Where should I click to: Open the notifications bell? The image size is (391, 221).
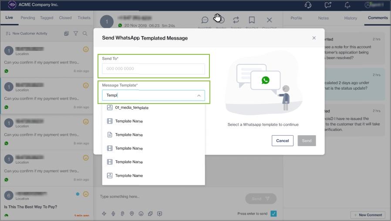point(347,5)
